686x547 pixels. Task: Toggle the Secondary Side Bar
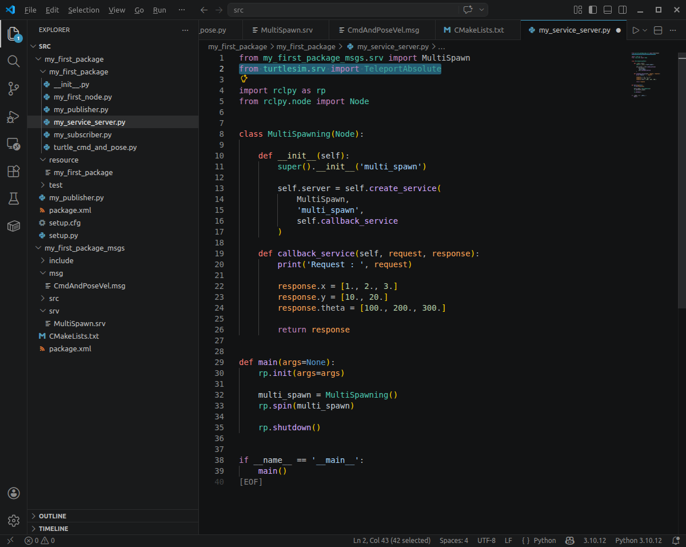click(x=623, y=10)
